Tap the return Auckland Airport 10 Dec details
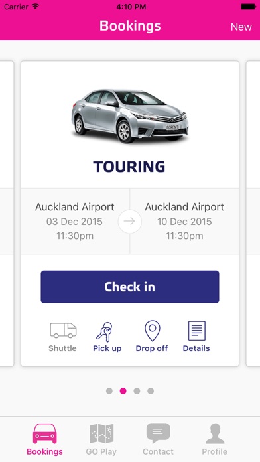The image size is (260, 462). (184, 221)
